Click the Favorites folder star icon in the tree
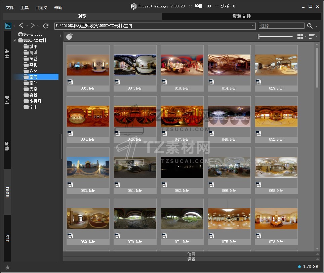Viewport: 324px width, 273px height. 21,34
